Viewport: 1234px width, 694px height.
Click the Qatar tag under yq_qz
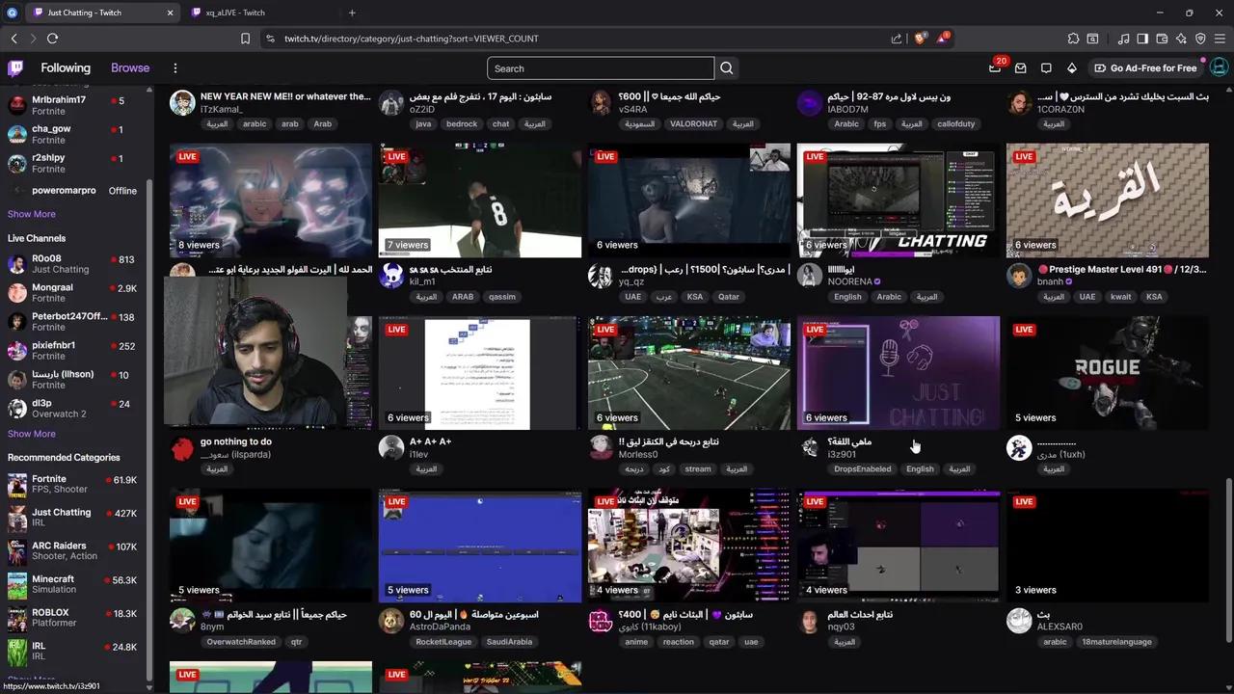(x=729, y=297)
